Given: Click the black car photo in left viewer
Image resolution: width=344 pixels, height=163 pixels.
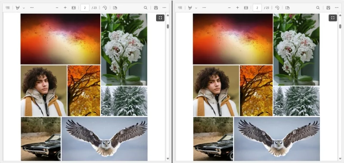Looking at the screenshot, I should pos(41,139).
